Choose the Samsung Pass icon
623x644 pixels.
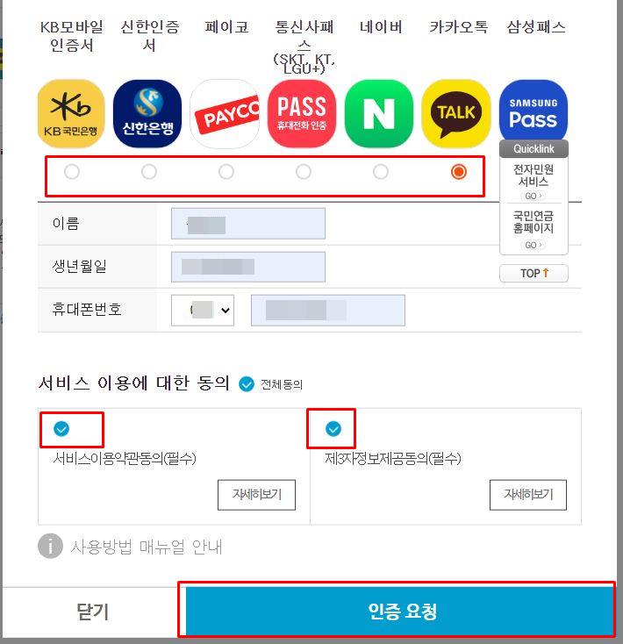pos(533,111)
